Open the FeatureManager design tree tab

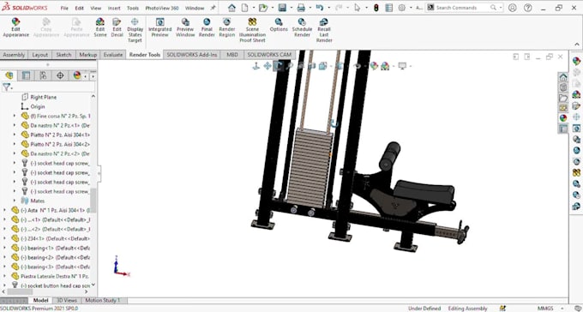[x=9, y=75]
